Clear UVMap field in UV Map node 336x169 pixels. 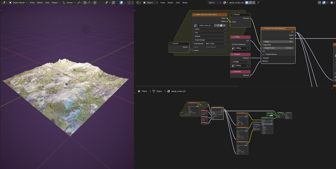point(247,48)
